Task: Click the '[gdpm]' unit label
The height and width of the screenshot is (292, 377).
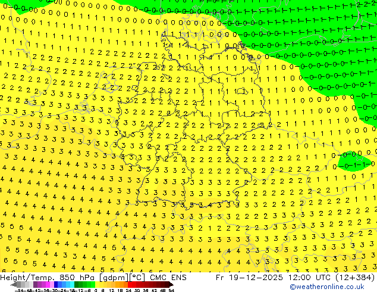Action: pyautogui.click(x=114, y=278)
